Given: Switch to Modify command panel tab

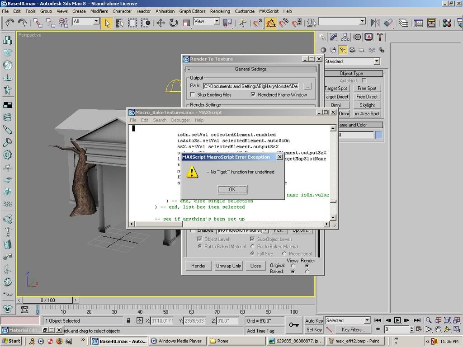Looking at the screenshot, I should point(334,37).
